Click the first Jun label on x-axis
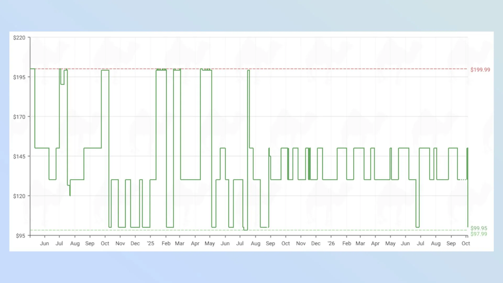Viewport: 503px width, 283px height. click(x=44, y=243)
